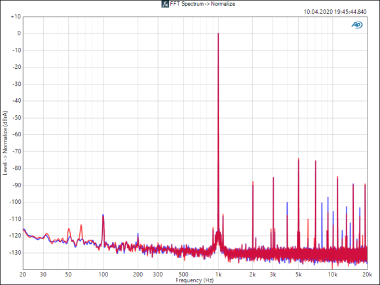Click the AP logo watermark
The height and width of the screenshot is (285, 380).
(357, 25)
